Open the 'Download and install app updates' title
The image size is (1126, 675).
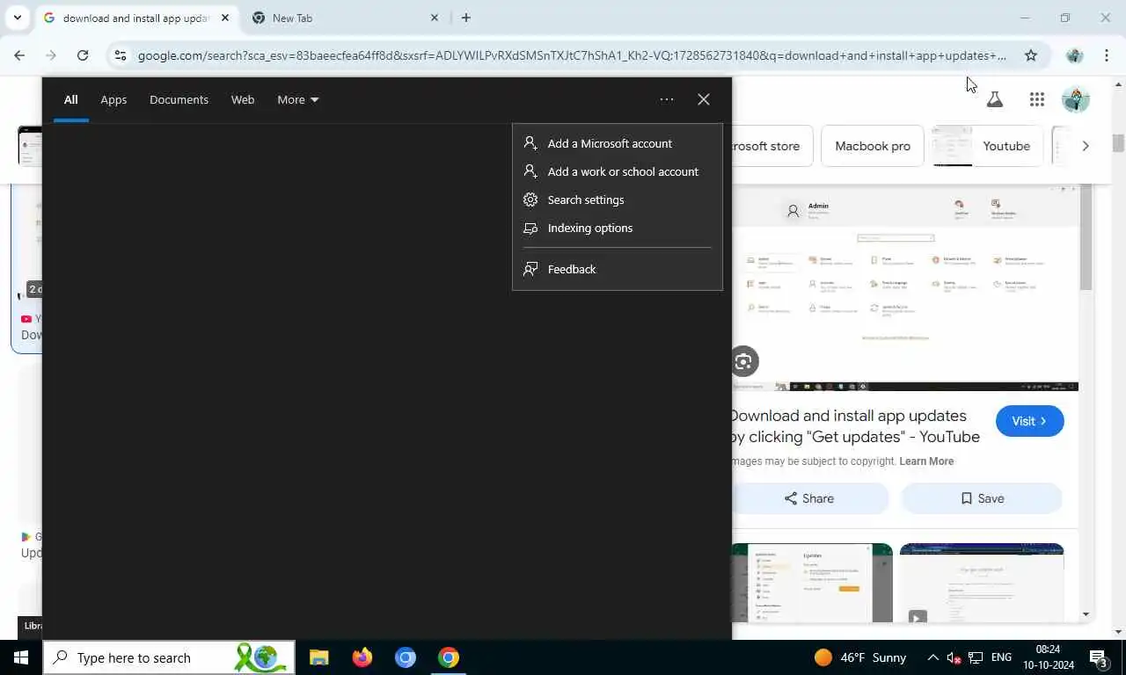(x=853, y=426)
